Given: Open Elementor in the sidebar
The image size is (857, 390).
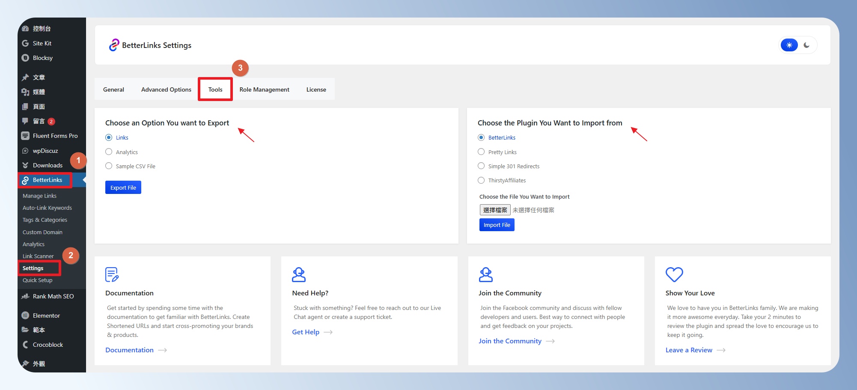Looking at the screenshot, I should coord(46,316).
